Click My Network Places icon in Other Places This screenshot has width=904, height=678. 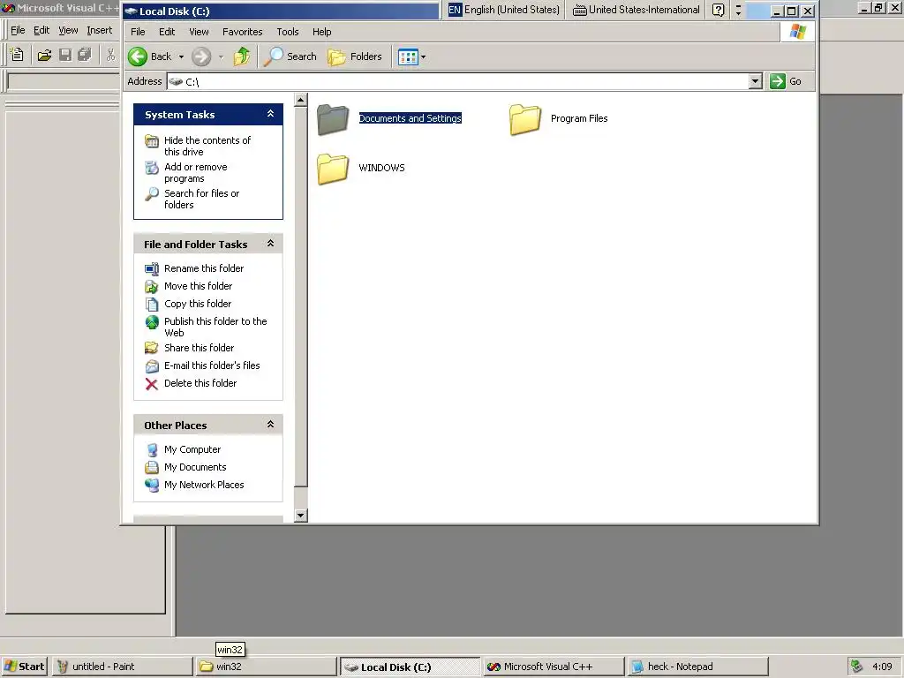[152, 486]
